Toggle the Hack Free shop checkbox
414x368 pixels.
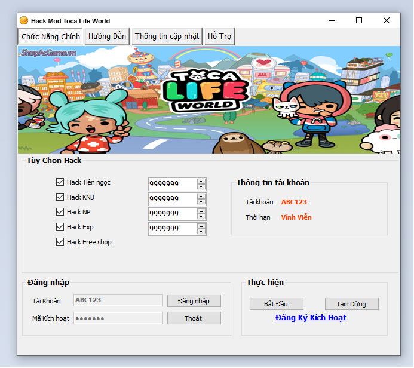click(x=60, y=242)
